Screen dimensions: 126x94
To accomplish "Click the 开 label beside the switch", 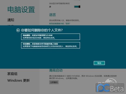I will point(50,7).
